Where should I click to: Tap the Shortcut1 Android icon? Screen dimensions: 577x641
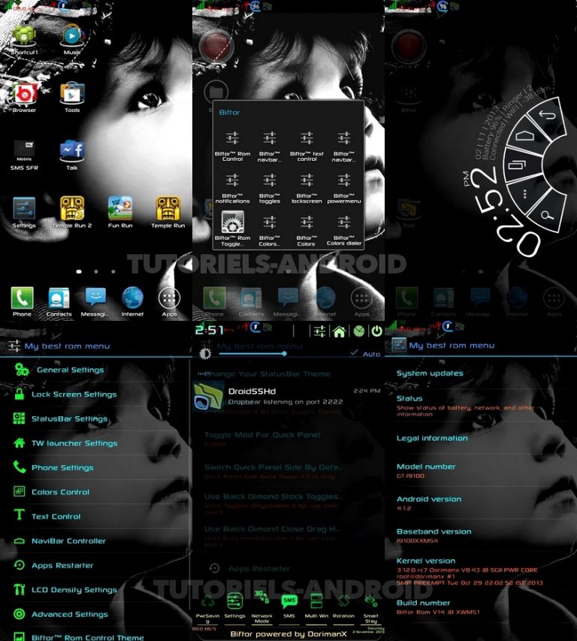coord(24,36)
